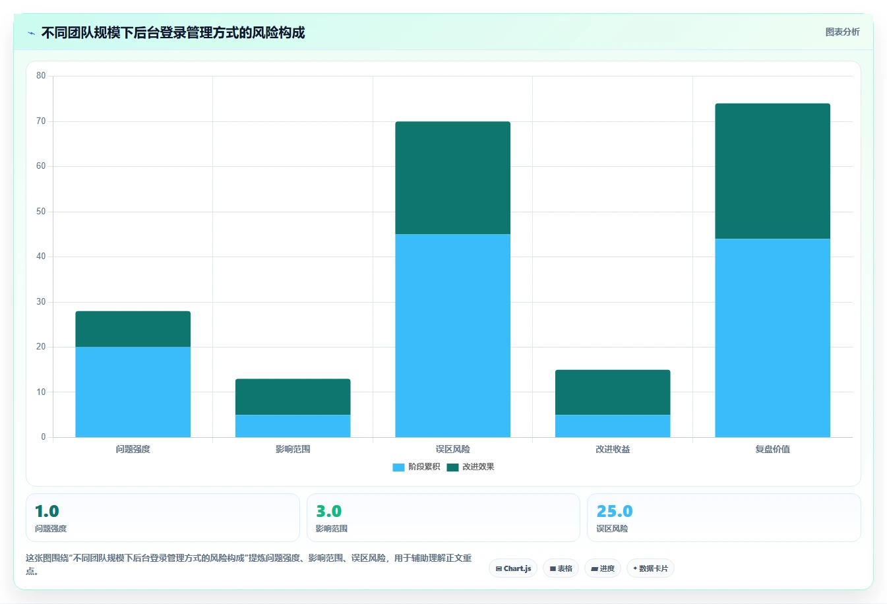
Task: Click the blue 问题强度 bar segment
Action: pyautogui.click(x=133, y=392)
